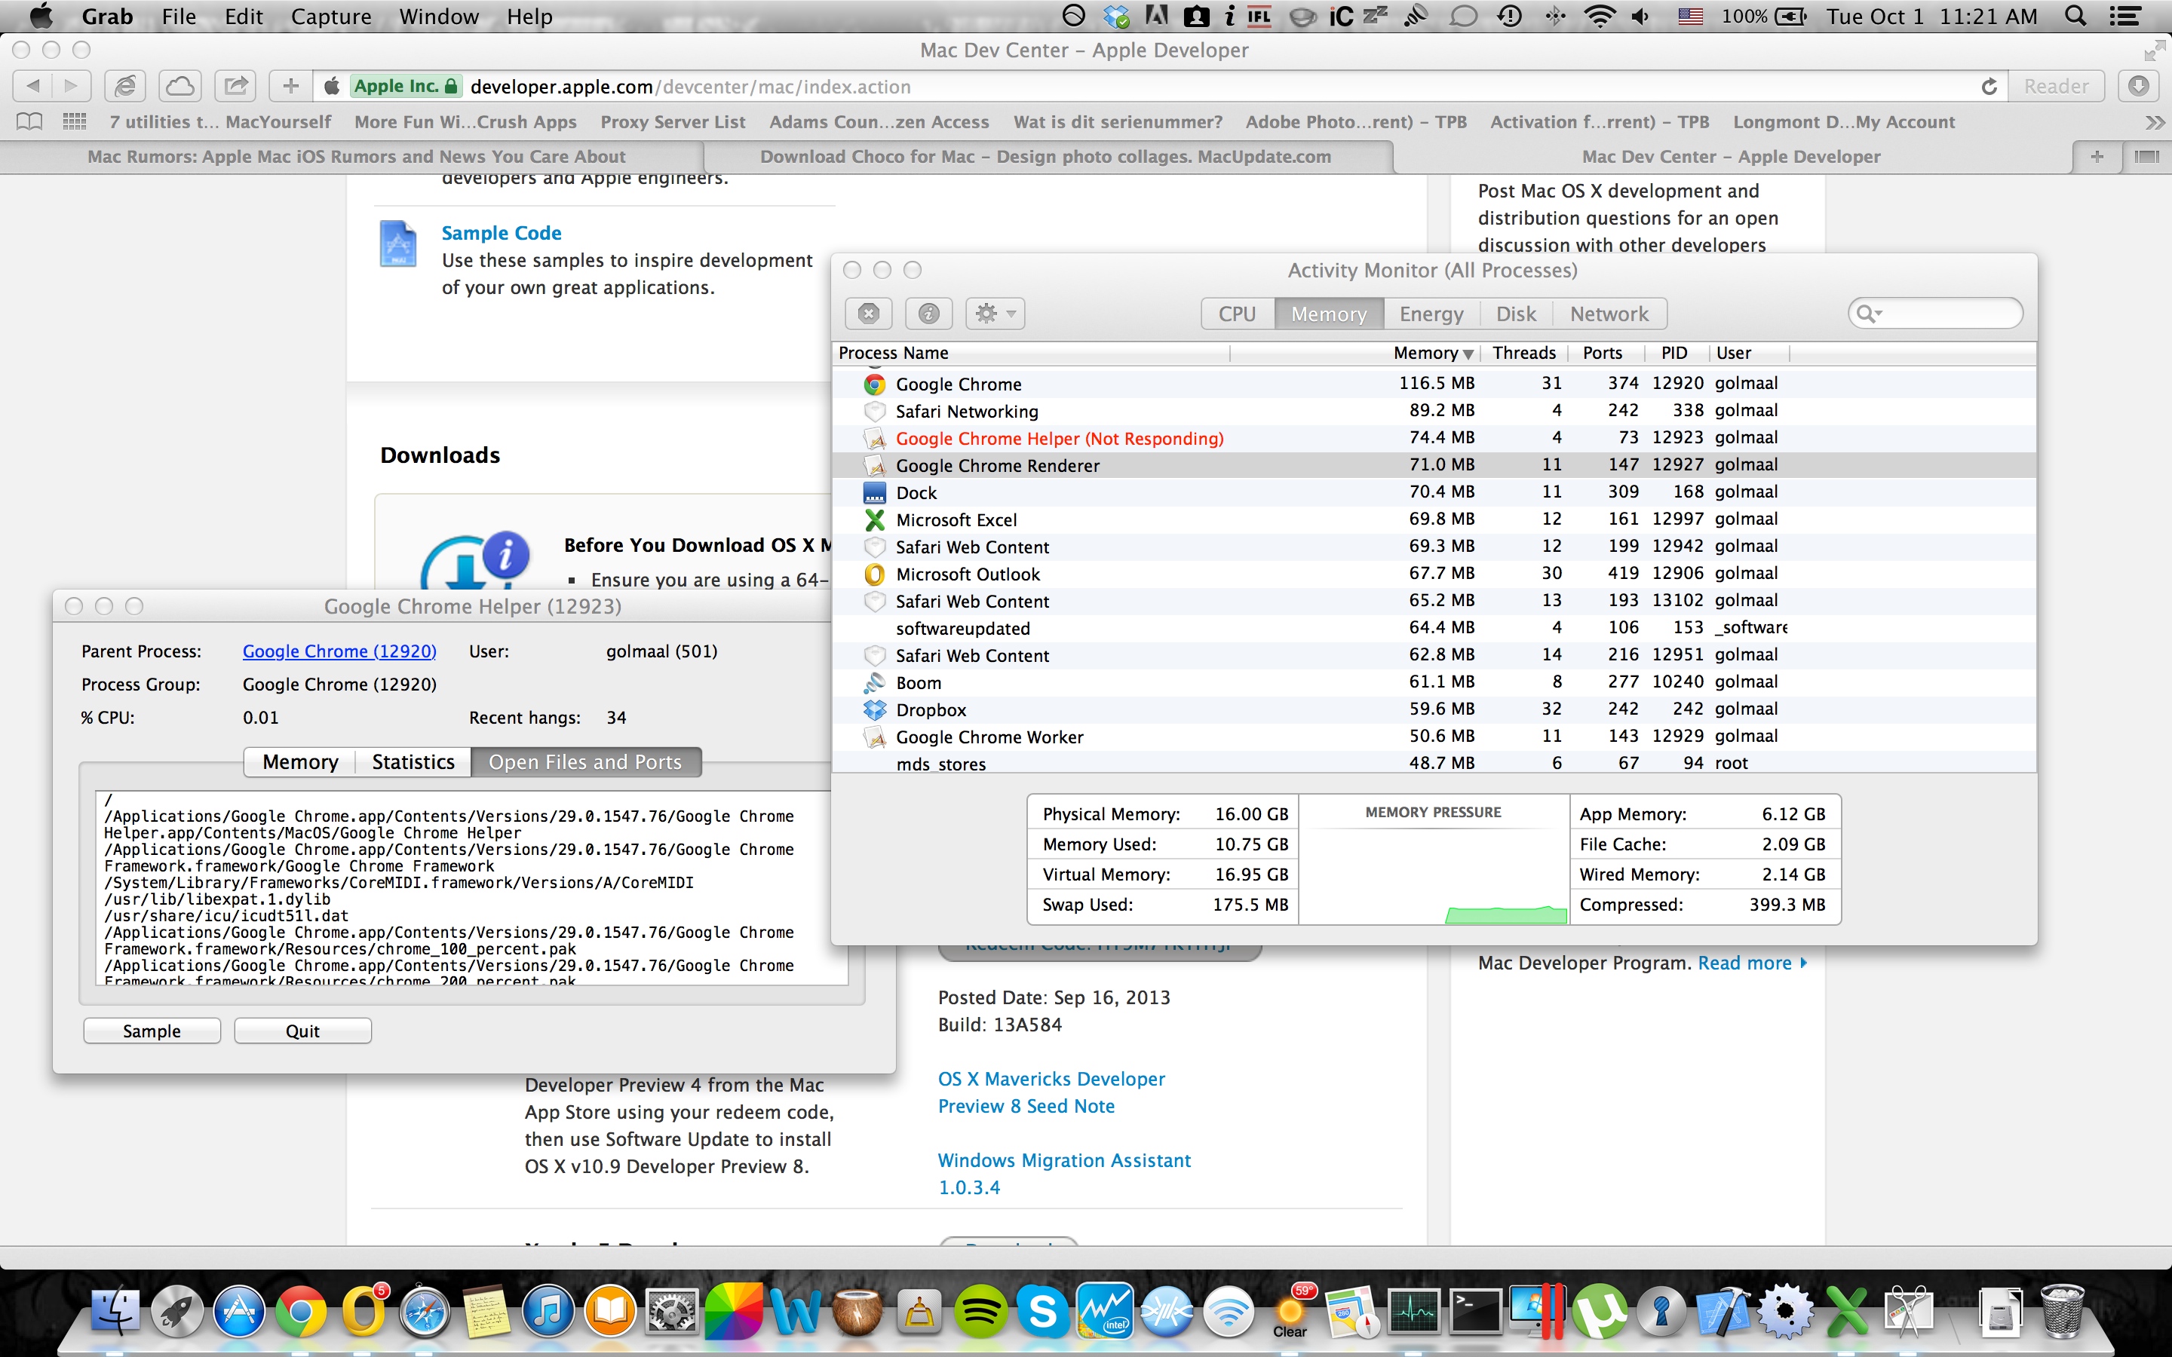The height and width of the screenshot is (1357, 2172).
Task: Click the Wi-Fi status icon in menu bar
Action: pos(1599,16)
